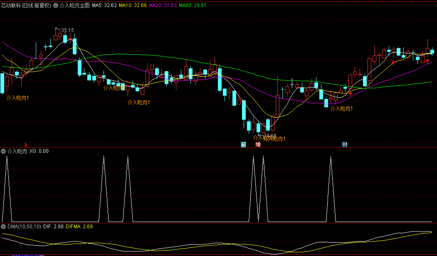Click the red $ marker on the timeline
The image size is (437, 256).
tap(26, 145)
